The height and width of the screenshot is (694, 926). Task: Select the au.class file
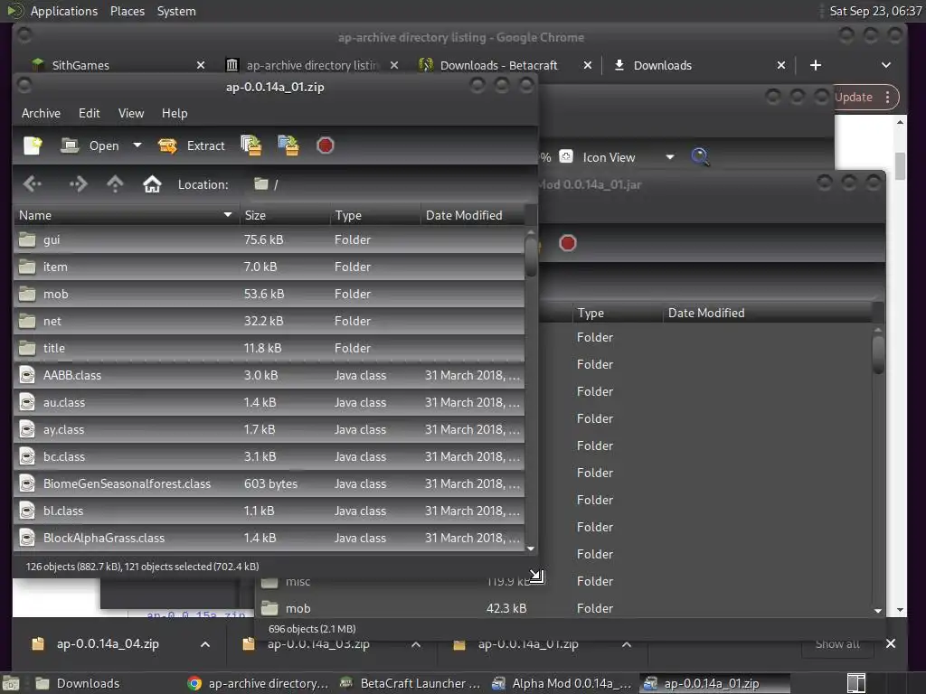click(x=269, y=402)
